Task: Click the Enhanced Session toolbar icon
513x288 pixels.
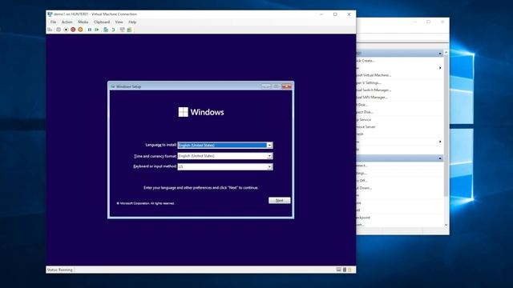Action: point(122,30)
